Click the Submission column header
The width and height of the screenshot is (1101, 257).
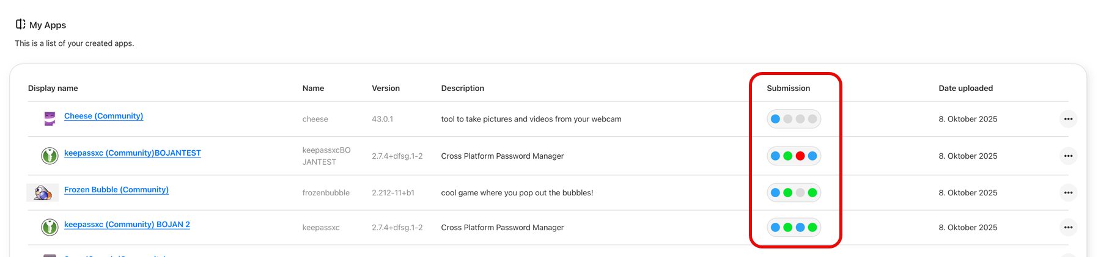tap(788, 89)
